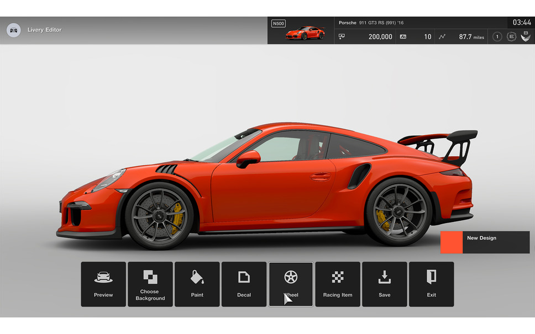Open the Paint bucket option

coord(197,284)
